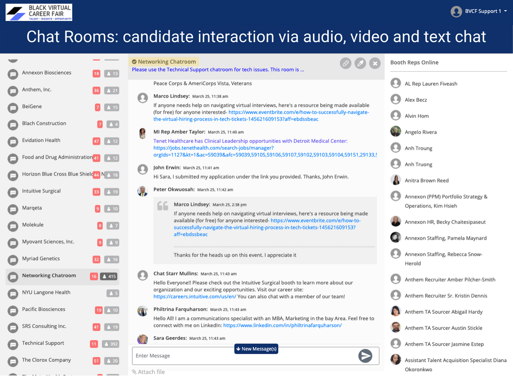Click Peter Okwuosah's profile picture in chat

142,191
